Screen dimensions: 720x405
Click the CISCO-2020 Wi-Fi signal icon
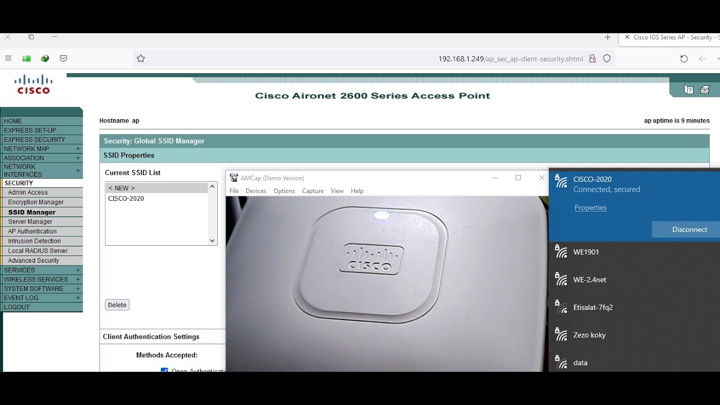561,181
